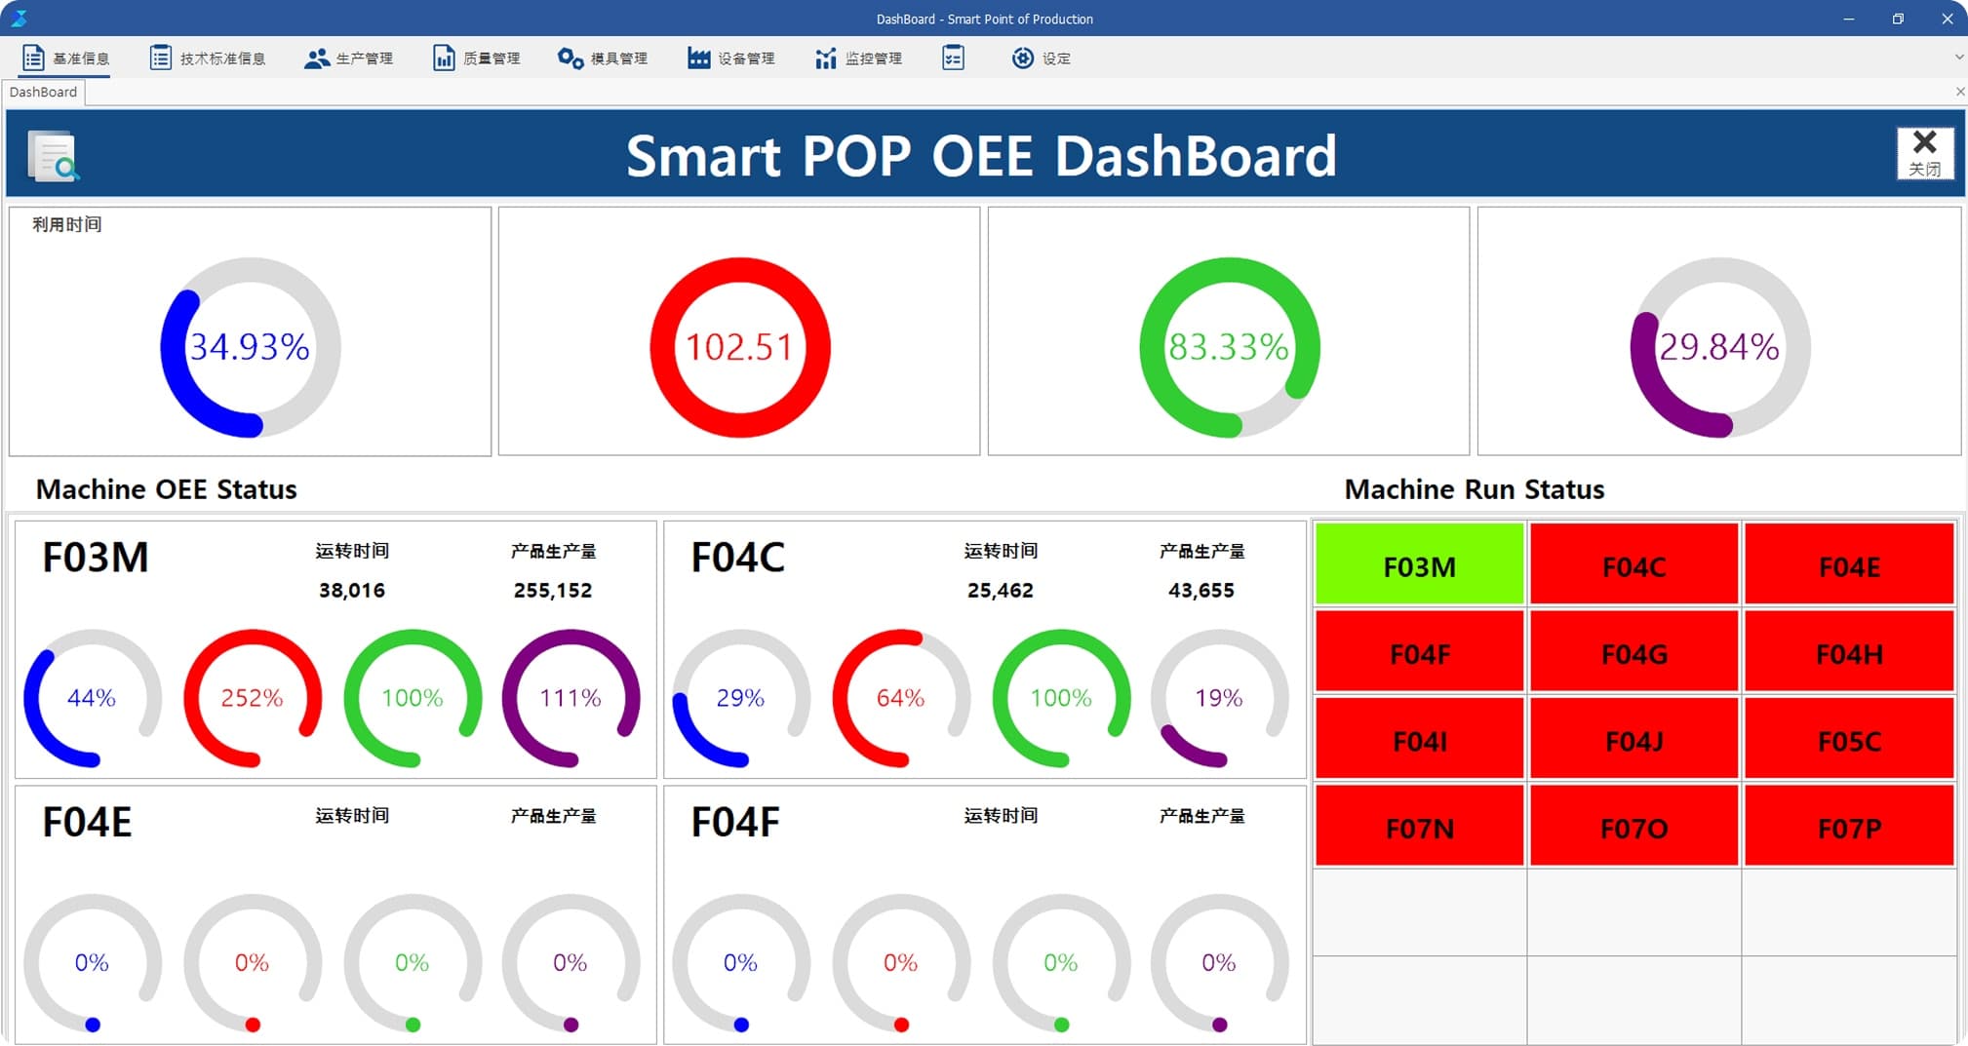Click the F07P machine status tile
Image resolution: width=1968 pixels, height=1046 pixels.
point(1848,826)
